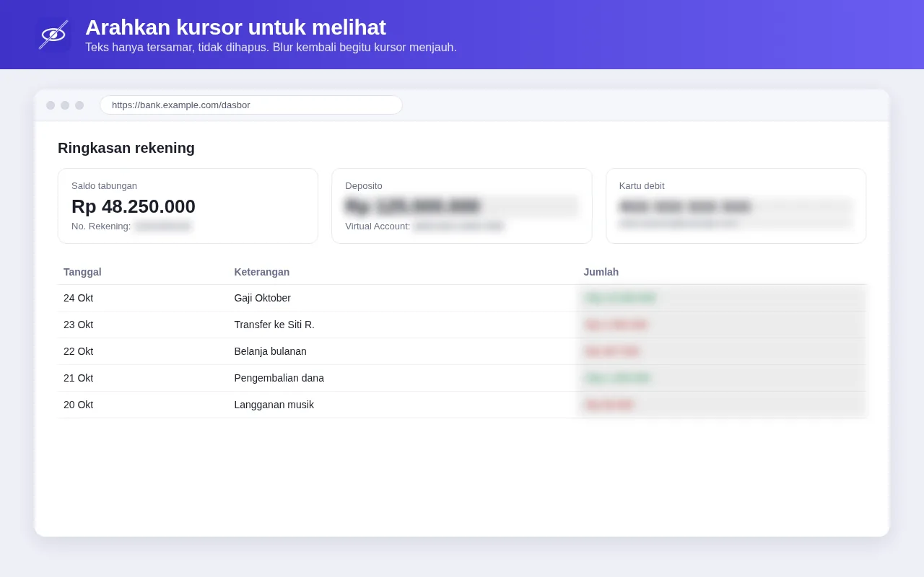
Task: Click the crossed-out eye icon in the header
Action: coord(53,35)
